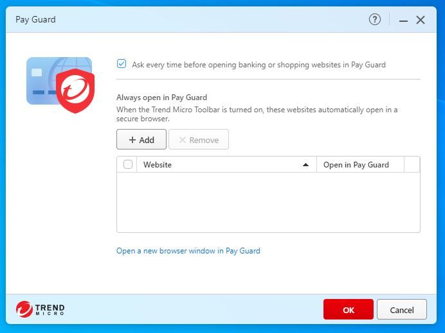Click the Trend Micro logo in footer
Image resolution: width=445 pixels, height=333 pixels.
[x=40, y=309]
